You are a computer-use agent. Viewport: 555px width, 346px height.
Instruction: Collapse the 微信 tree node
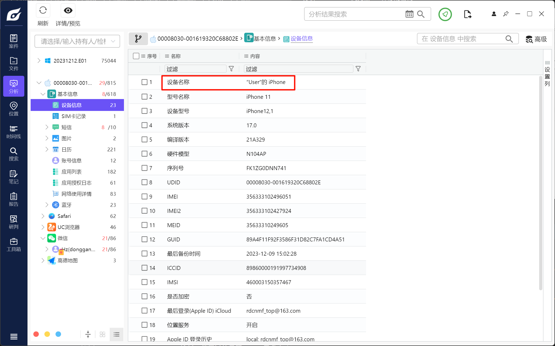click(x=43, y=238)
